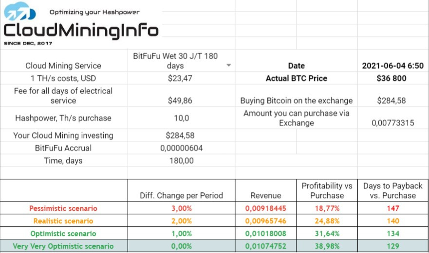429x253 pixels.
Task: Click the '147' days to payback cell
Action: (393, 208)
